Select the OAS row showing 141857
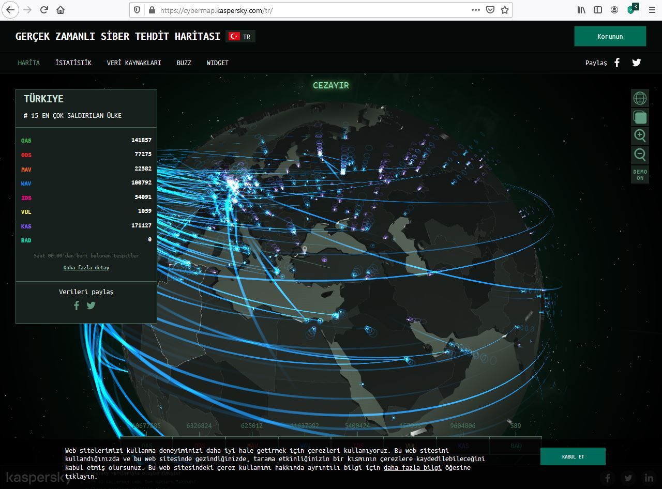The width and height of the screenshot is (662, 489). [86, 141]
